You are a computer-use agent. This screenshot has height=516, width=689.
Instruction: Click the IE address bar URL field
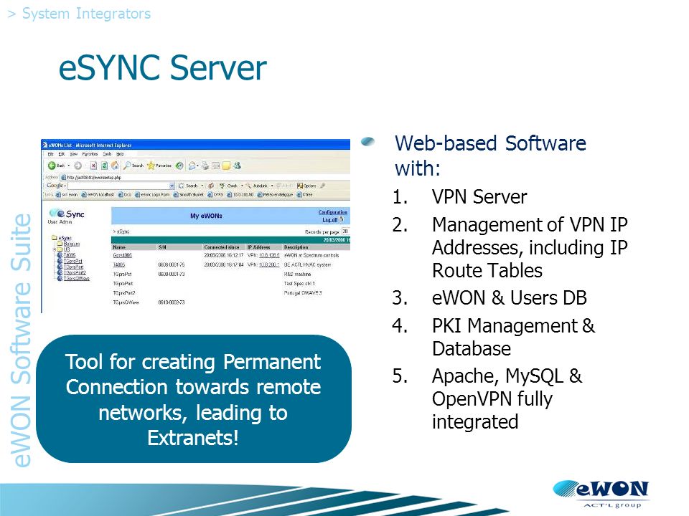pos(205,177)
